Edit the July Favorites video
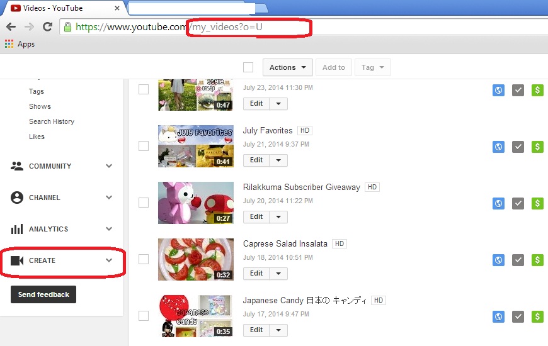548x346 pixels. pyautogui.click(x=256, y=160)
